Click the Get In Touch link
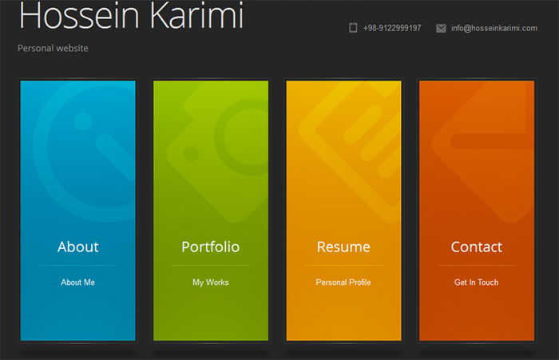Screen dimensions: 559x360 tap(477, 283)
